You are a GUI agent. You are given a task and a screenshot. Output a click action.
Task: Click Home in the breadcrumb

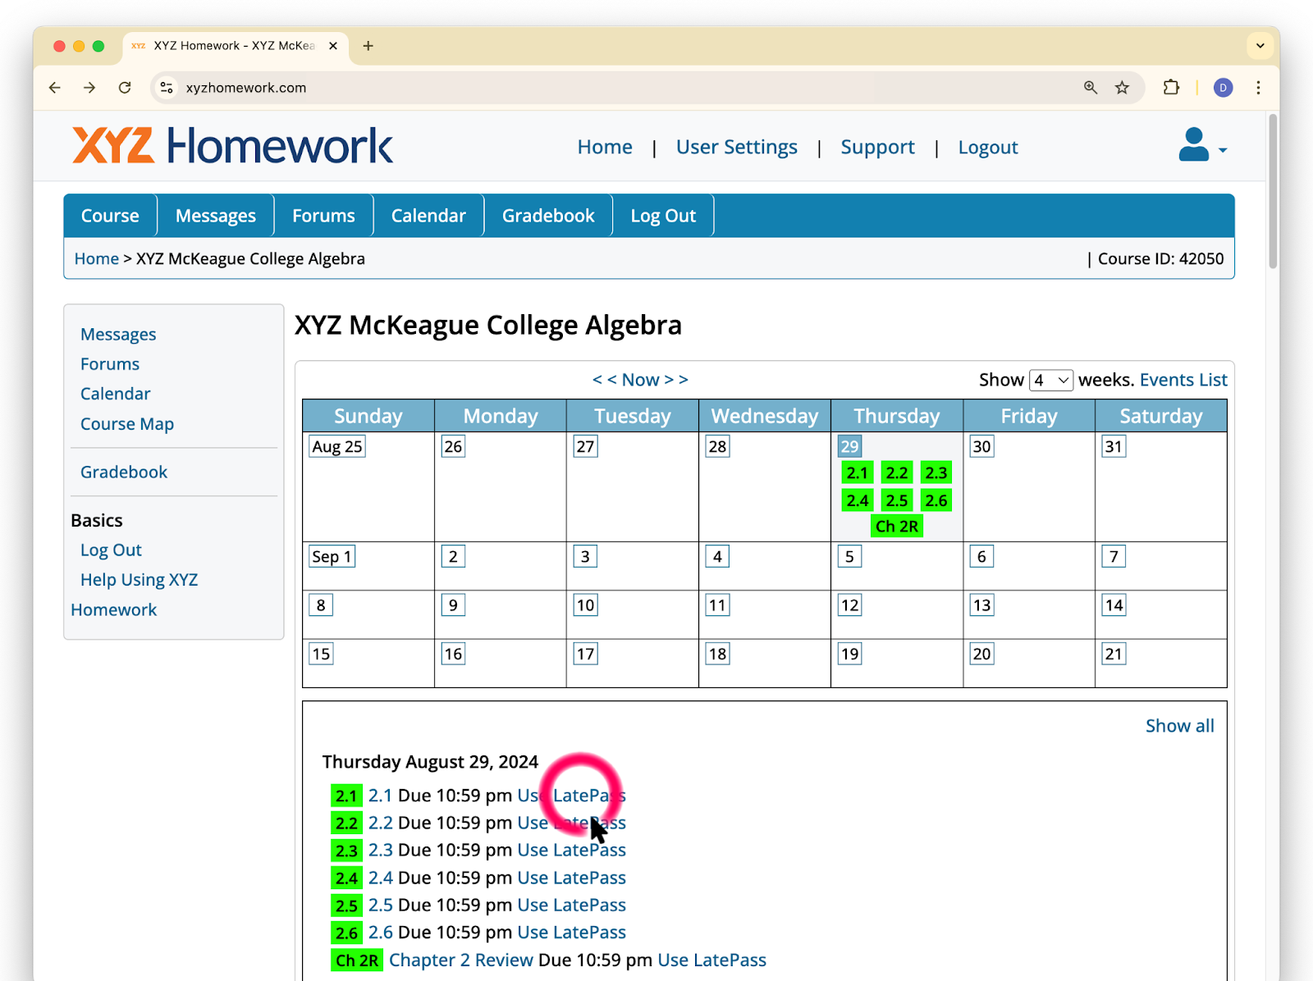pyautogui.click(x=97, y=259)
